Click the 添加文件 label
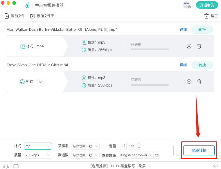221x169 pixels. (x=18, y=16)
